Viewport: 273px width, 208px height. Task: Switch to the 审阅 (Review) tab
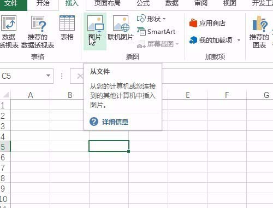coord(201,4)
